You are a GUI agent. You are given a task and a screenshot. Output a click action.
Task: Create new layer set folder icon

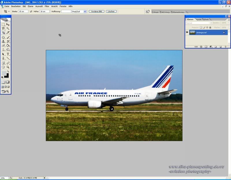(215, 47)
